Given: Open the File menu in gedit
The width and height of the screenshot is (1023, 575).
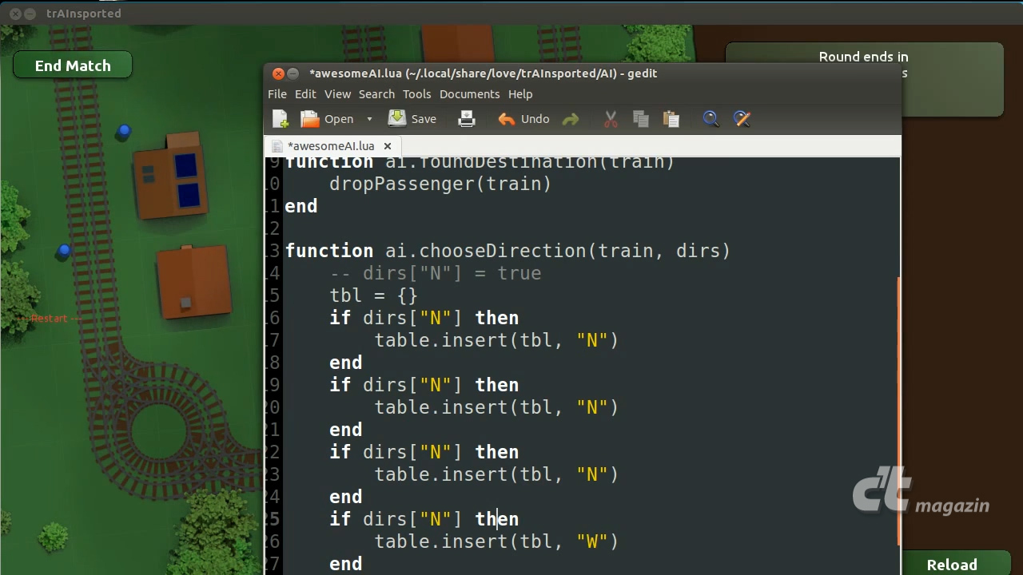Looking at the screenshot, I should coord(277,94).
